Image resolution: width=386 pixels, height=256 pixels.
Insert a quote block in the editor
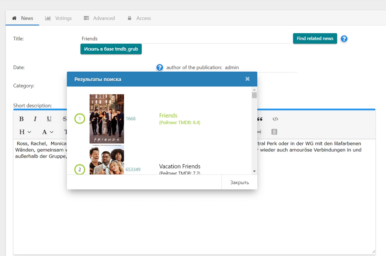(x=260, y=119)
